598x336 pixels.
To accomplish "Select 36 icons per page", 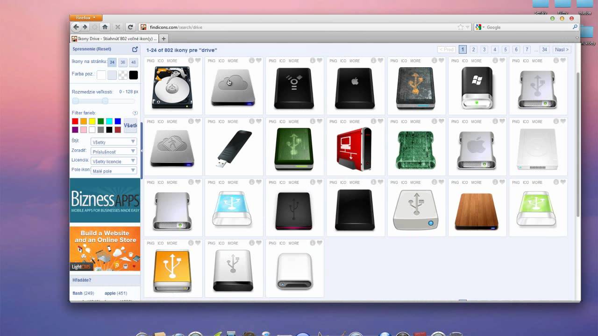I will pos(121,62).
